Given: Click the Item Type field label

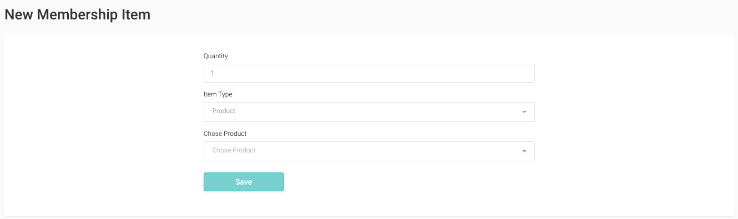Looking at the screenshot, I should 218,94.
